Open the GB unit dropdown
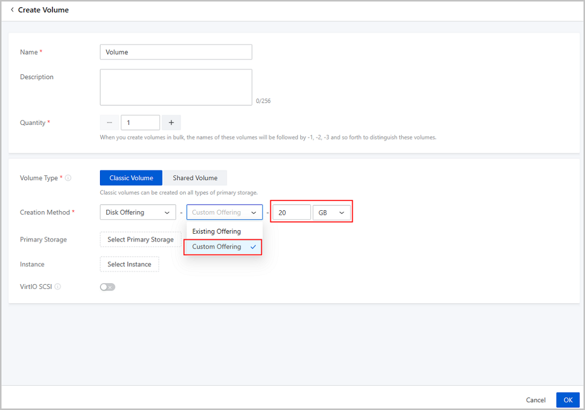The width and height of the screenshot is (585, 410). tap(331, 212)
